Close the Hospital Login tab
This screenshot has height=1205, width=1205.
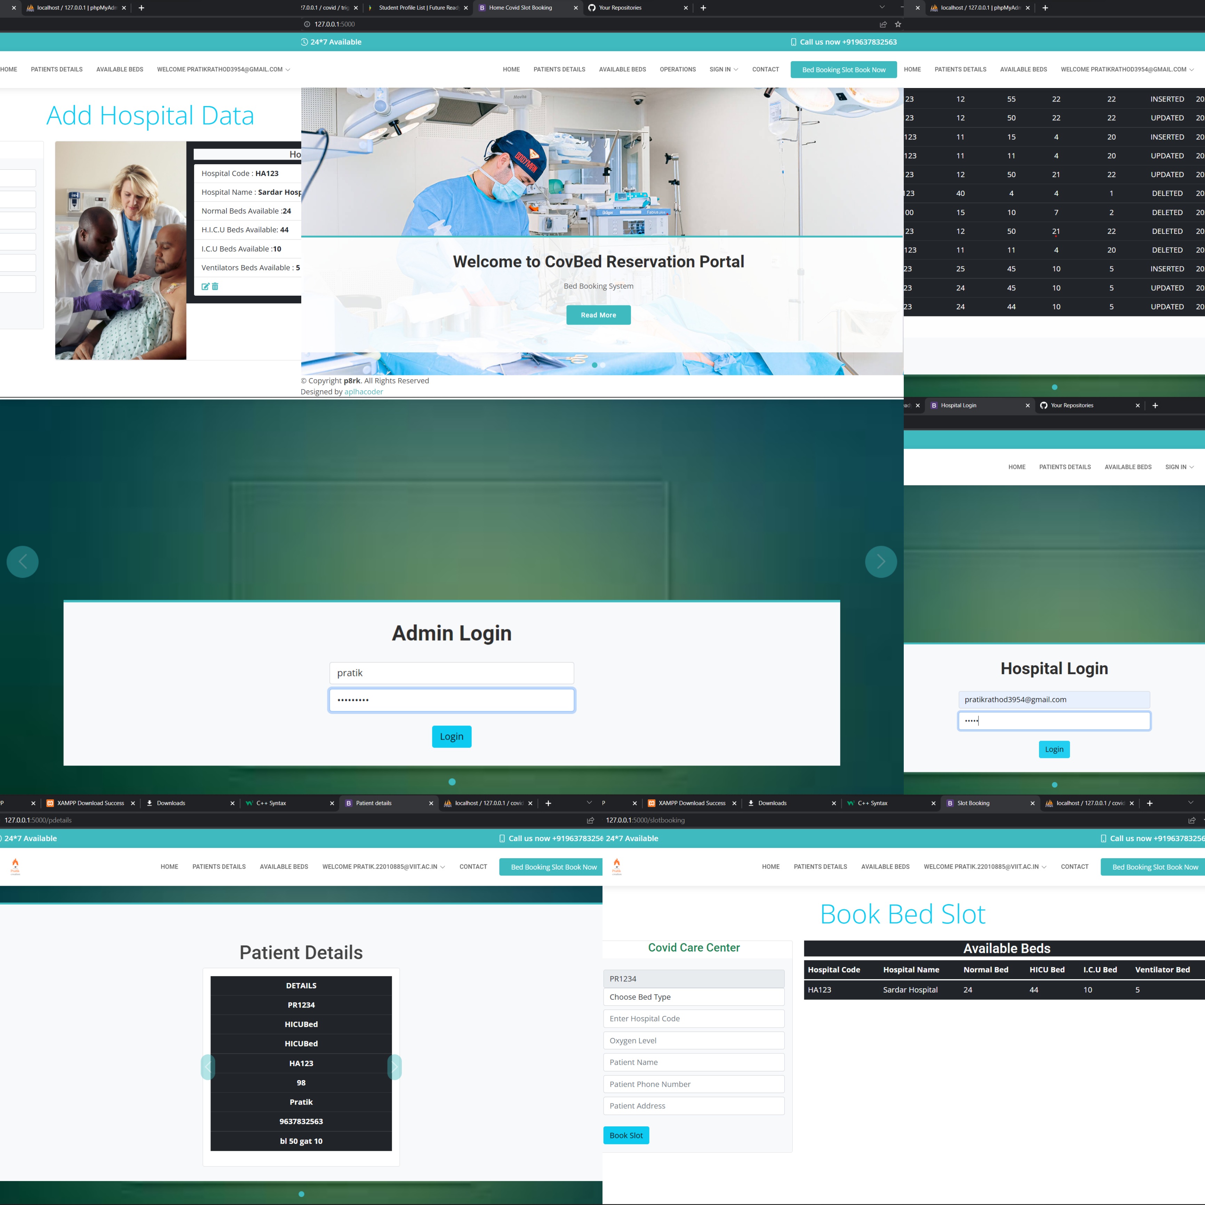pos(1028,405)
